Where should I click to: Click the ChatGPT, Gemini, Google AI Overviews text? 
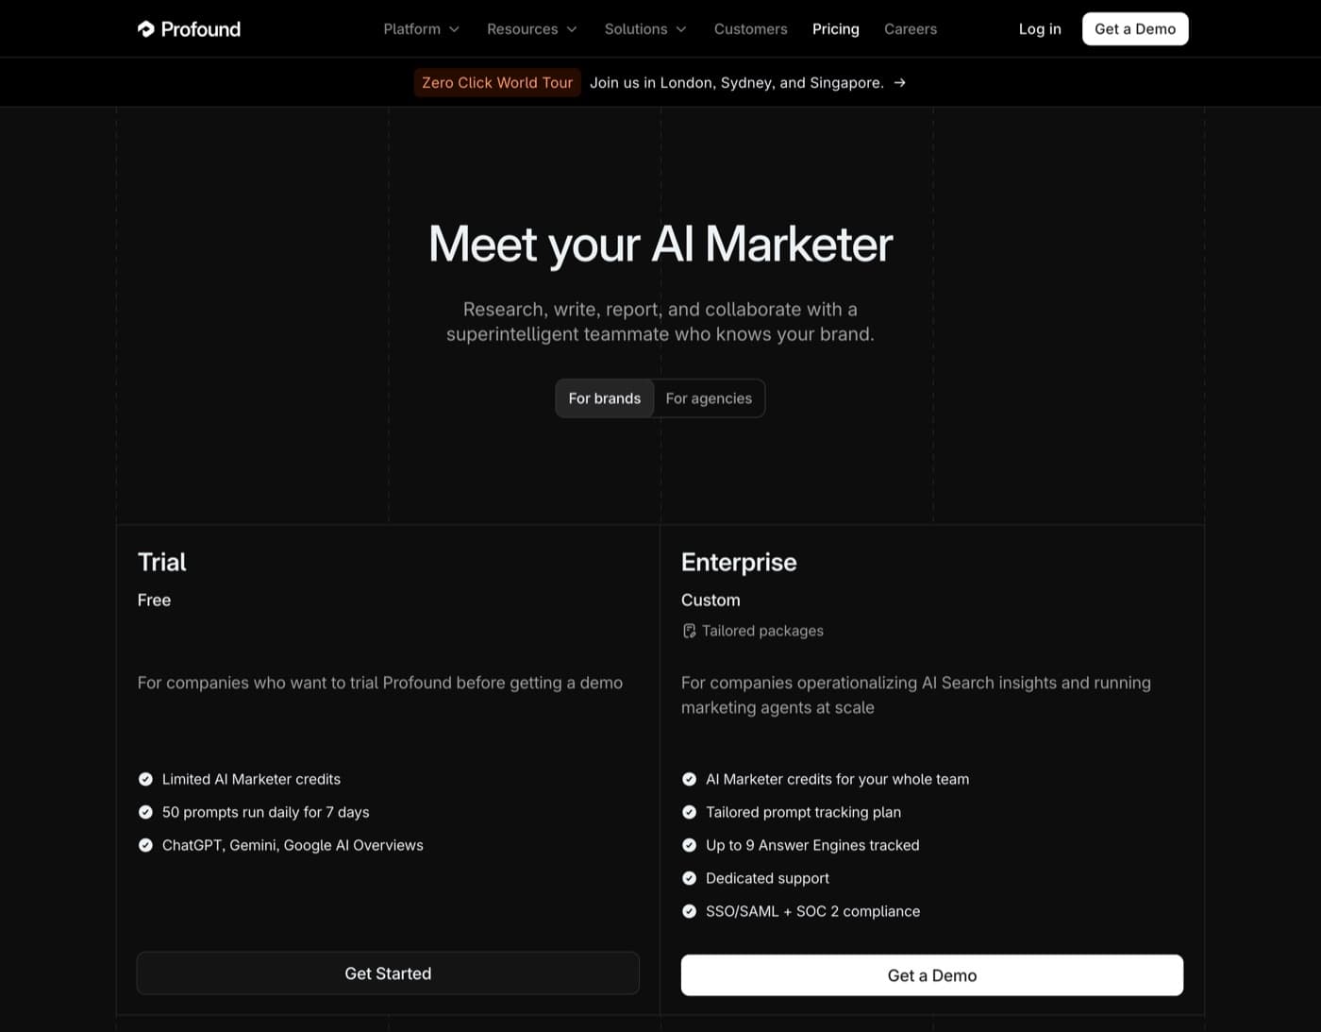293,845
